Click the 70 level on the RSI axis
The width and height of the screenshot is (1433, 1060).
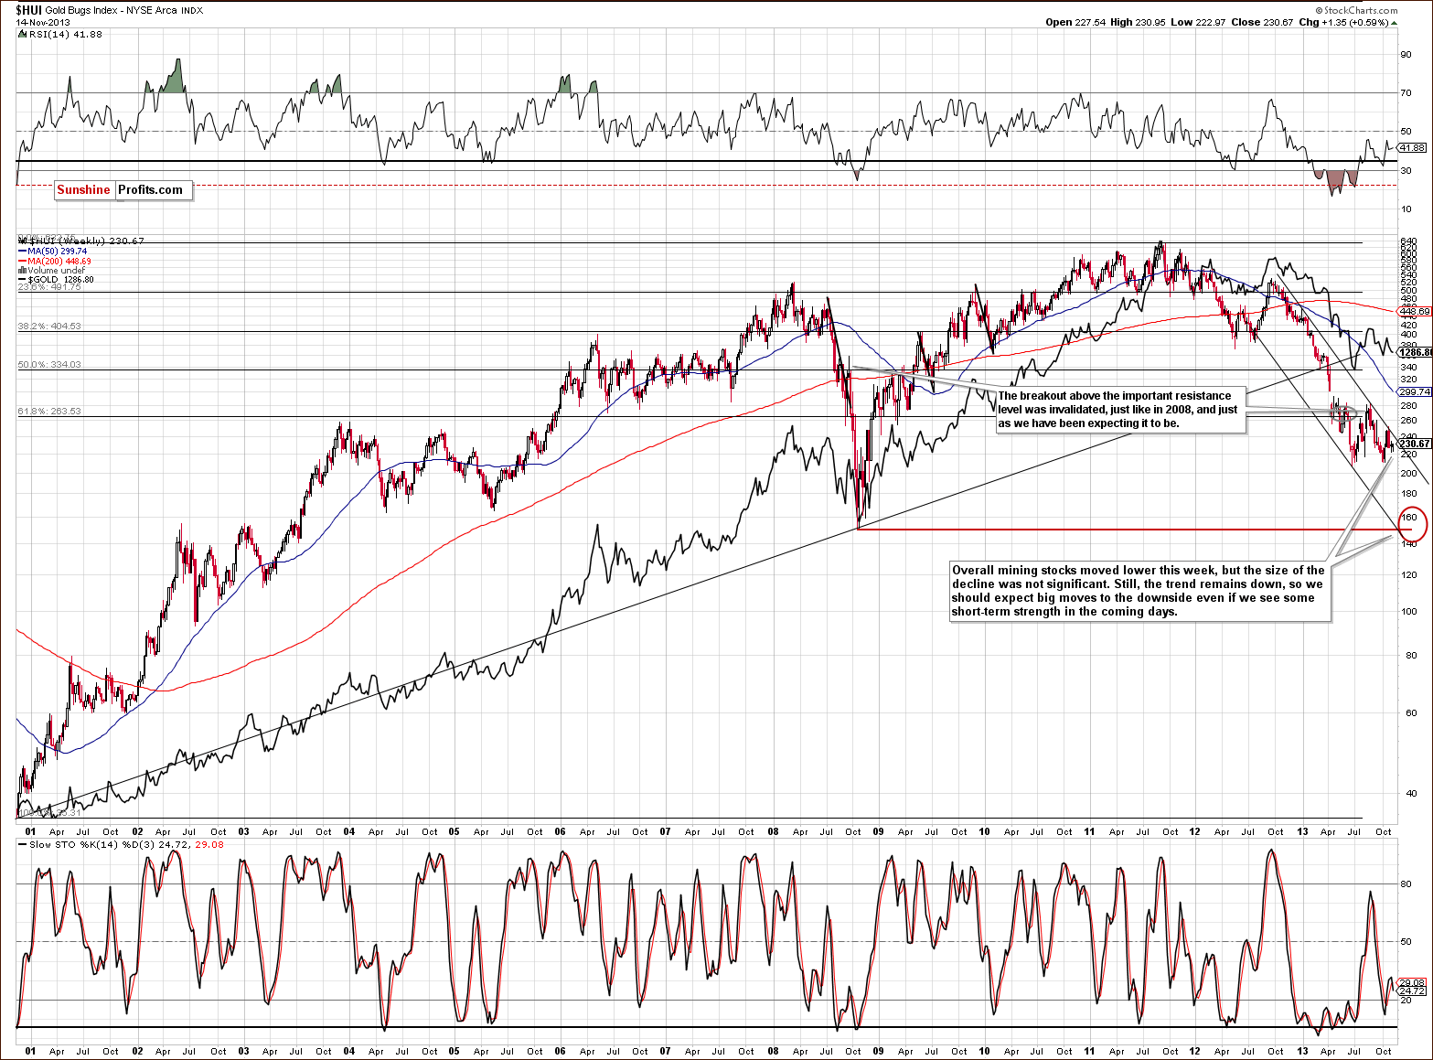tap(1406, 92)
